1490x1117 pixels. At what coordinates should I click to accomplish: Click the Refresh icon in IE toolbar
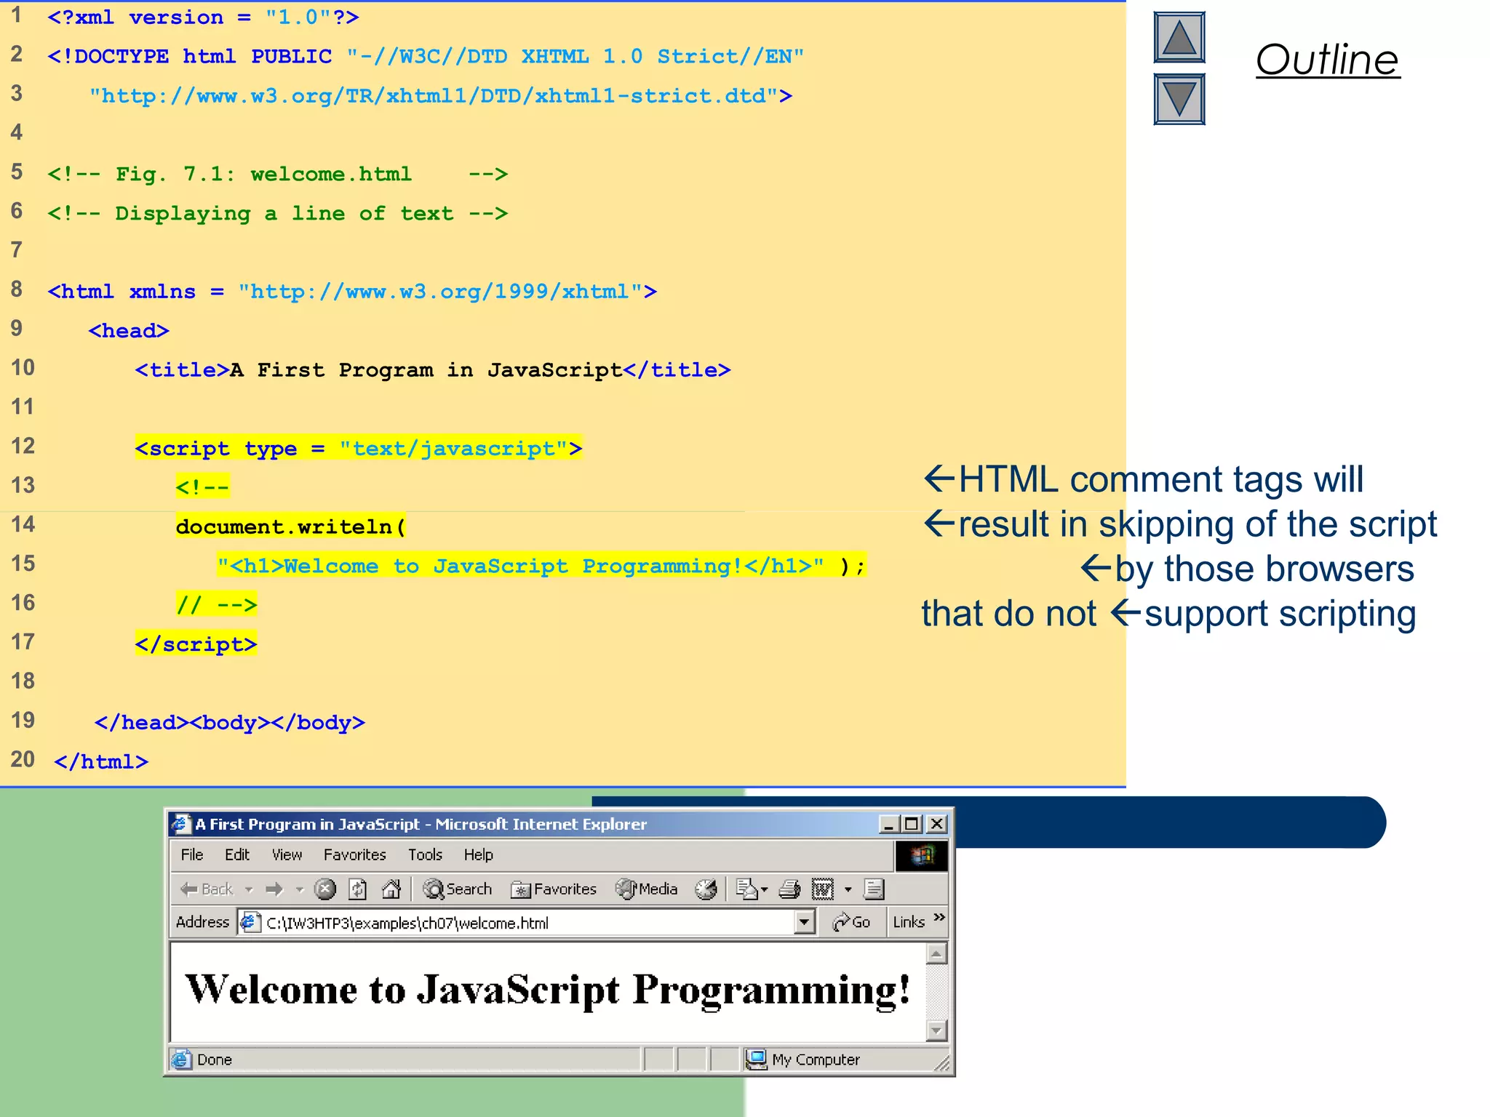click(x=358, y=889)
